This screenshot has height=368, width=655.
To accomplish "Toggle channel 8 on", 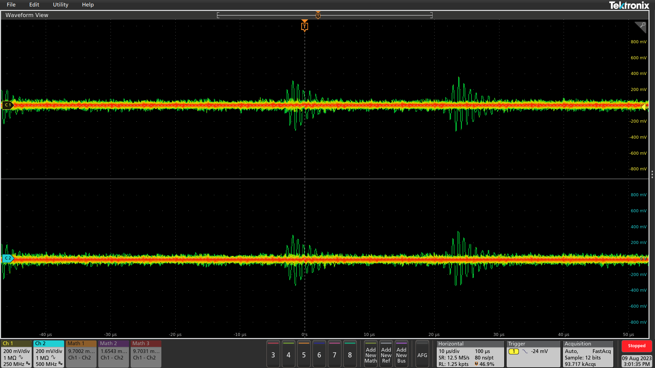I will point(350,355).
